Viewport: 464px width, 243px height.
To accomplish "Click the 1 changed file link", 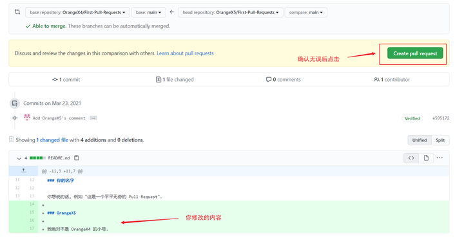I will point(52,140).
